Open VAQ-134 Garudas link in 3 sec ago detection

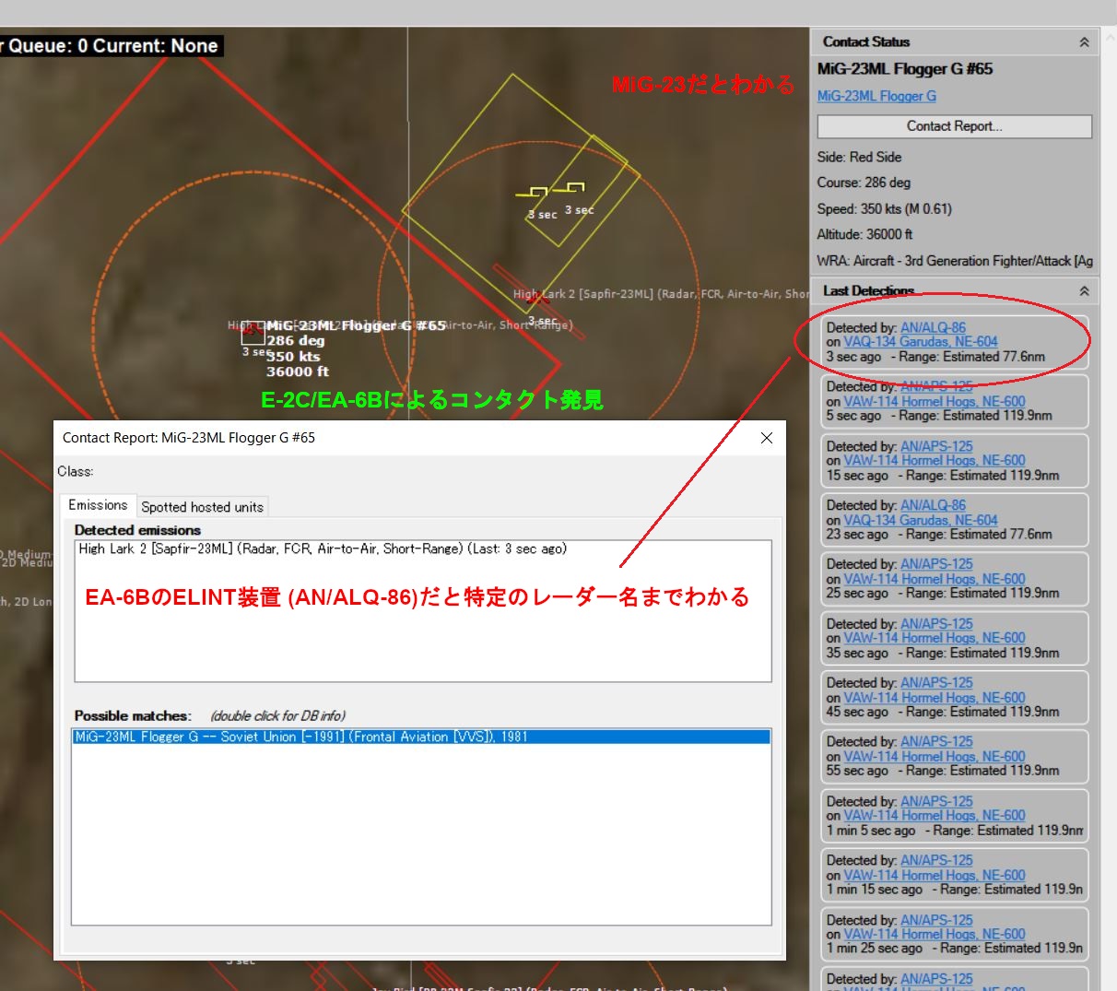920,341
